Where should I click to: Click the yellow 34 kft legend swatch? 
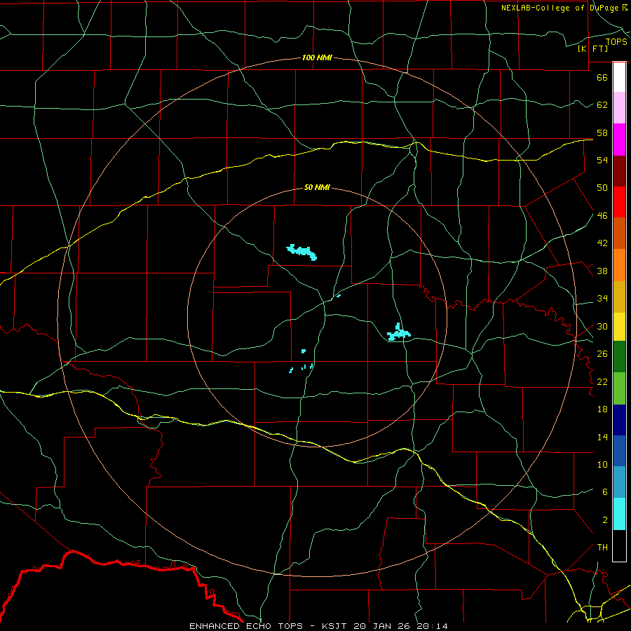(x=619, y=327)
